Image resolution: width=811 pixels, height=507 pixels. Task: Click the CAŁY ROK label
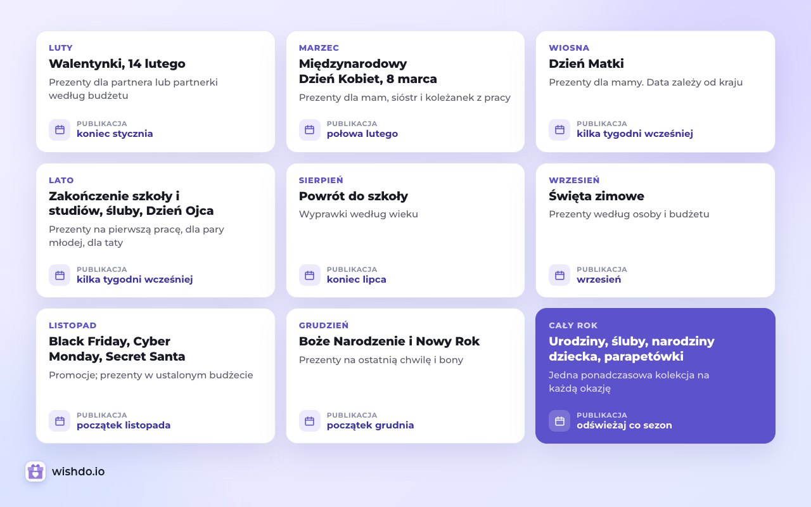pyautogui.click(x=573, y=325)
